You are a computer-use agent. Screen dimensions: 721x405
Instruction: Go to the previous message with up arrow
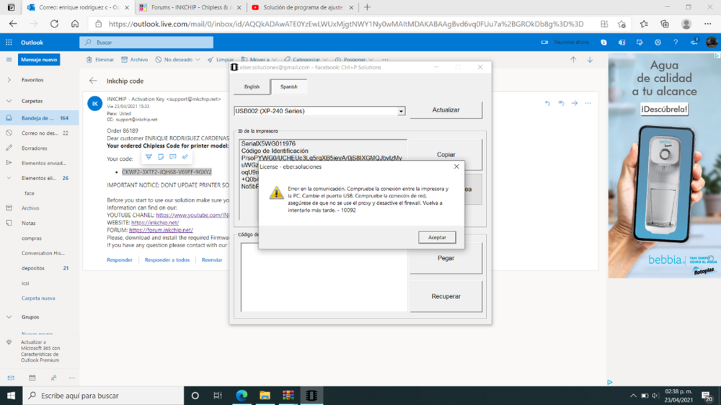(x=573, y=59)
